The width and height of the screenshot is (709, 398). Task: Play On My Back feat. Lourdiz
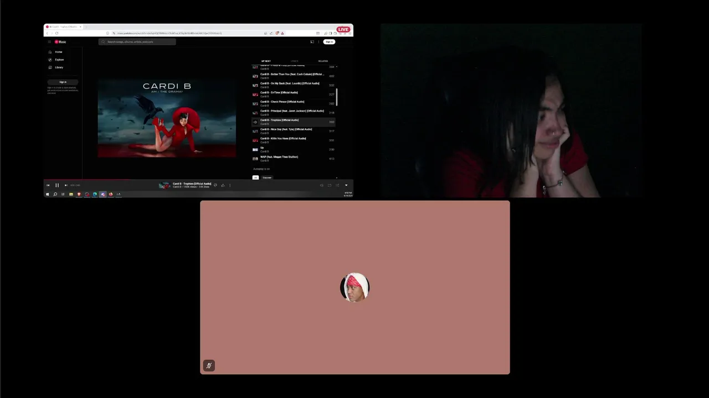(294, 85)
